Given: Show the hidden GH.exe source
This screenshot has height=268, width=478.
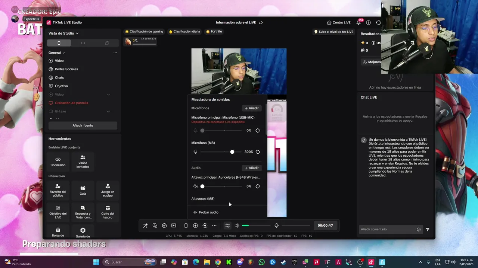Looking at the screenshot, I should (108, 111).
